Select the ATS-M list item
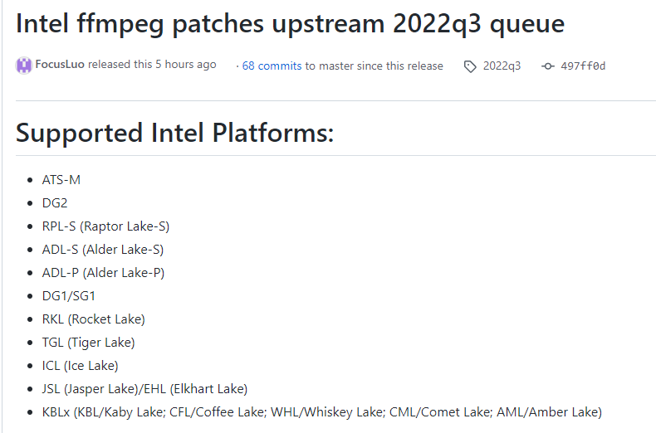Screen dimensions: 656x433 point(61,180)
